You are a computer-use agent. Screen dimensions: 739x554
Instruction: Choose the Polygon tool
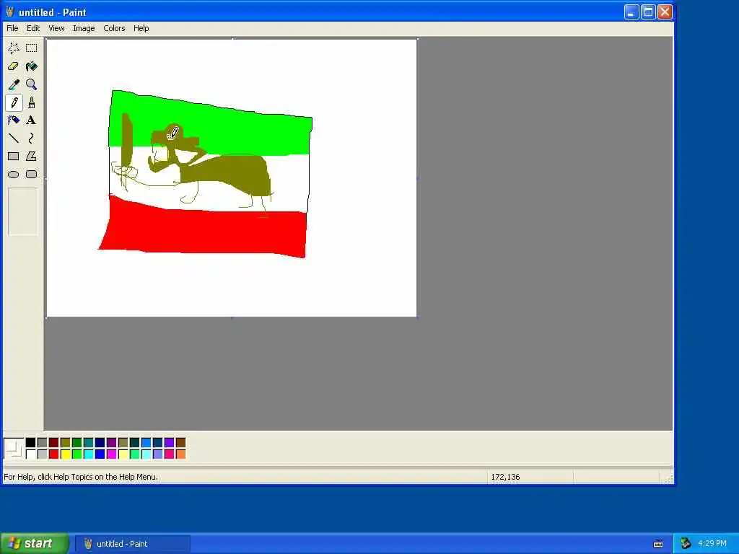click(31, 157)
